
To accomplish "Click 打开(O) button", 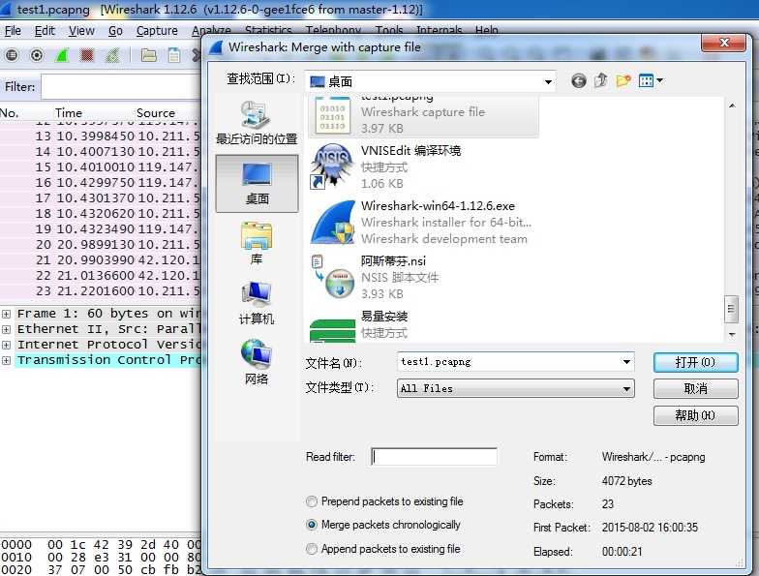I will tap(695, 362).
